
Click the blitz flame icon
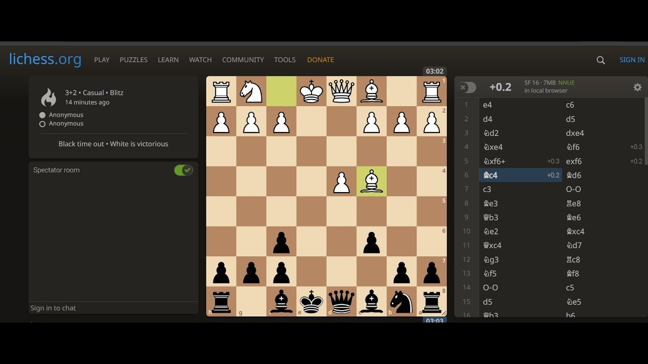[x=49, y=97]
